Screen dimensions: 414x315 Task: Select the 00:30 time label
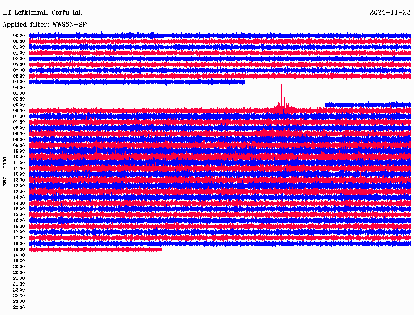click(19, 41)
